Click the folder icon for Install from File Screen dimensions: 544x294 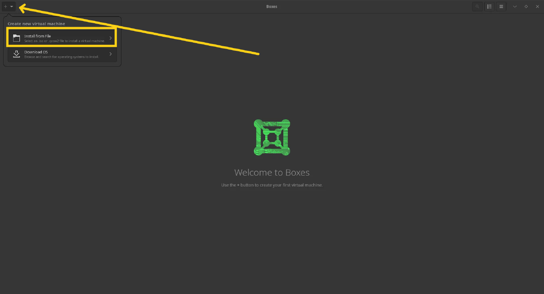pos(16,38)
